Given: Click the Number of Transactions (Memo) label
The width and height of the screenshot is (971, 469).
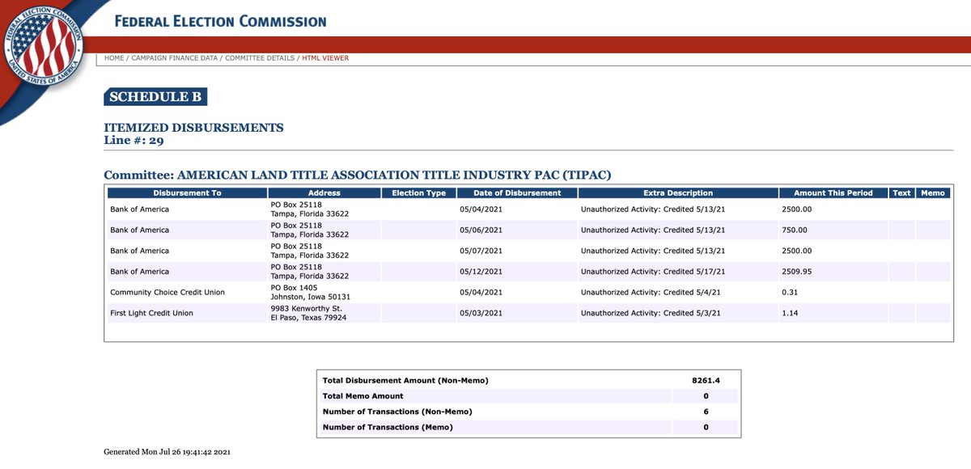Looking at the screenshot, I should [388, 427].
